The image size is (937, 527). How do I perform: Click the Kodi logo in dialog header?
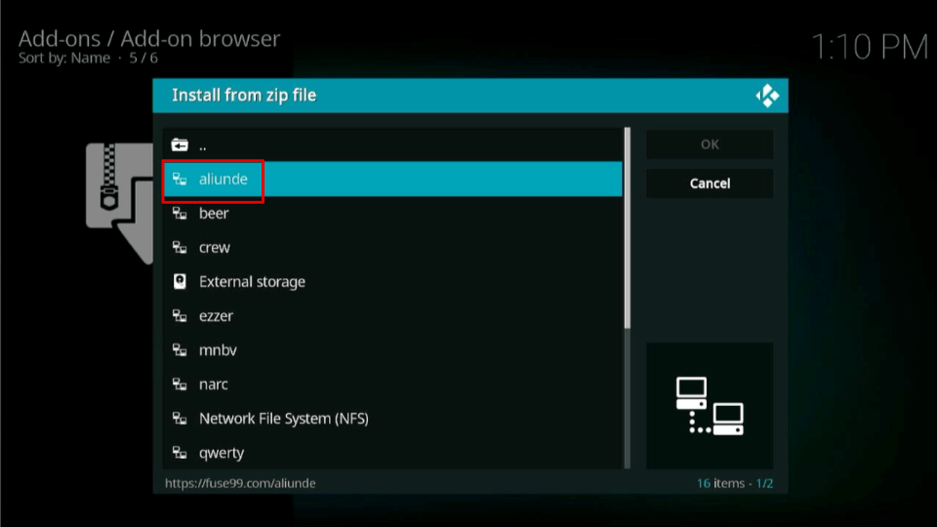(x=767, y=96)
